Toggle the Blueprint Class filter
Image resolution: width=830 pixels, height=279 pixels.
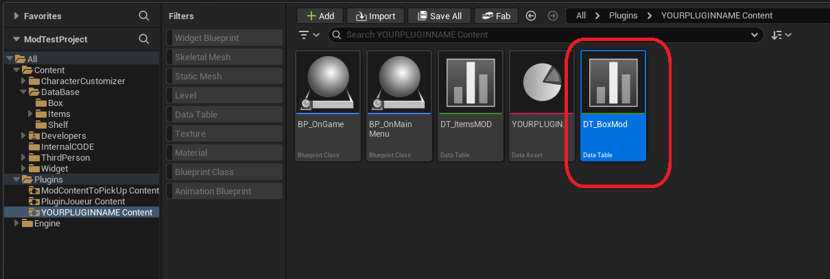pos(225,172)
